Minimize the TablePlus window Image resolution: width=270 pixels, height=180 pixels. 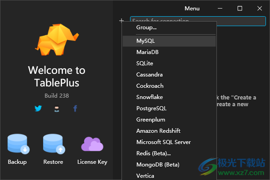tap(220, 8)
